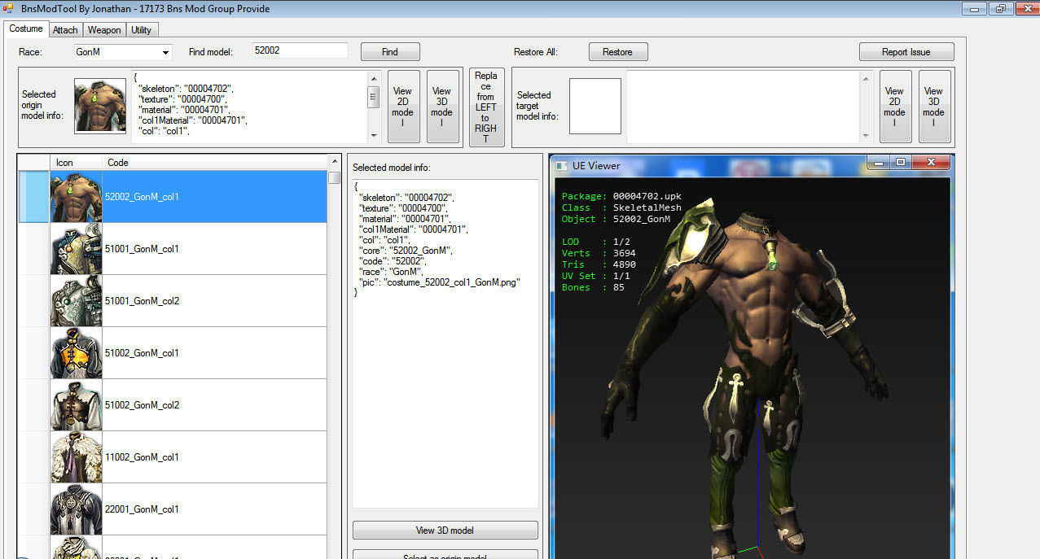This screenshot has height=559, width=1040.
Task: Select the 51001_GonM_col1 costume icon
Action: (x=76, y=249)
